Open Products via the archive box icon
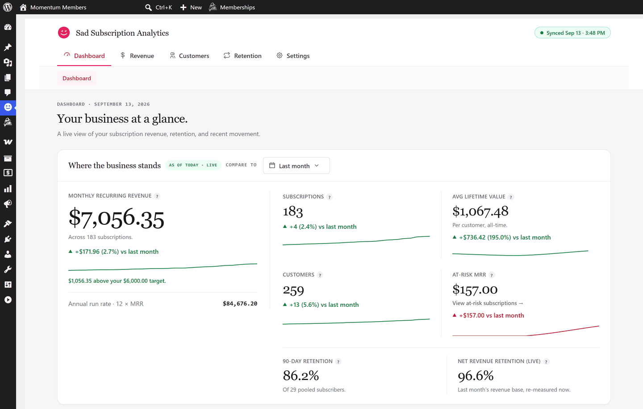643x409 pixels. tap(8, 158)
